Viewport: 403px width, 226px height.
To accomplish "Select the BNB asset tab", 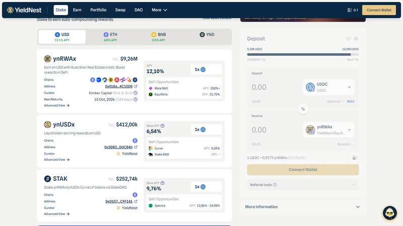I will point(159,37).
